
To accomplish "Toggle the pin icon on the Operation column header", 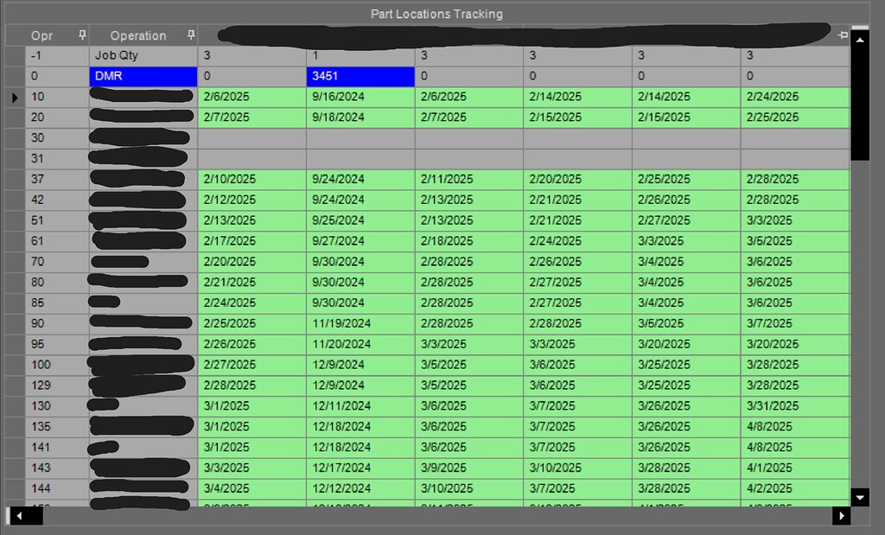I will (x=190, y=35).
